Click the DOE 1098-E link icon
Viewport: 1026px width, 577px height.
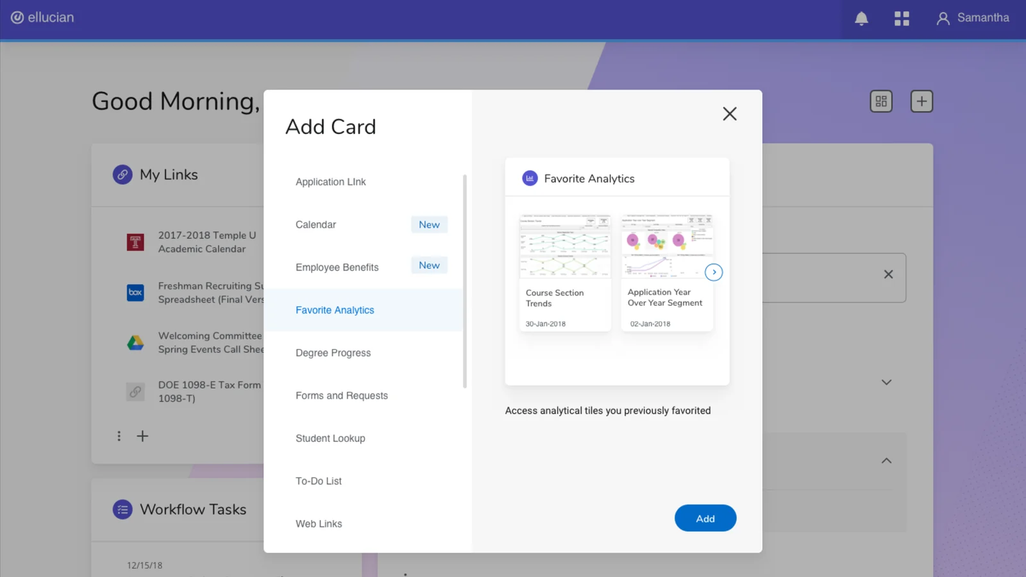click(135, 392)
